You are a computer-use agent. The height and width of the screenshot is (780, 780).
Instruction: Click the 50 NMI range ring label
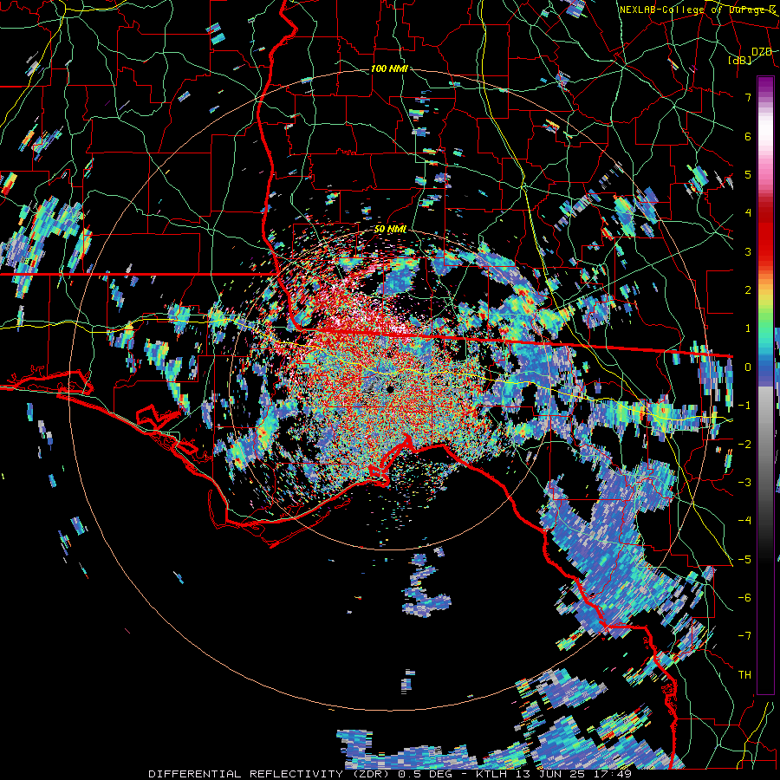(x=390, y=230)
